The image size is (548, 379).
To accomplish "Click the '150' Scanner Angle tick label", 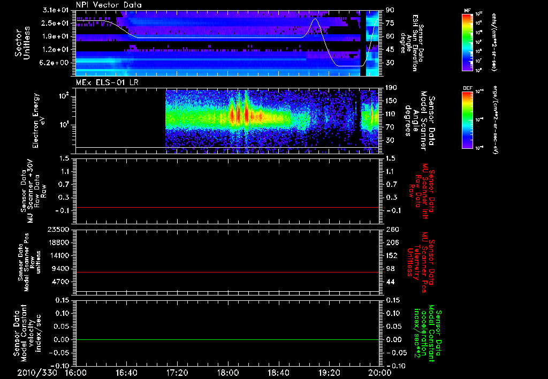I will coord(391,101).
